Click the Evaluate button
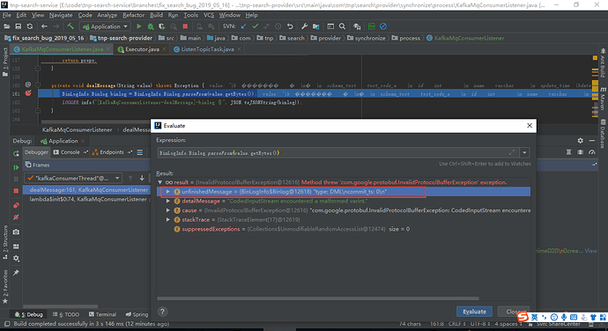 click(474, 312)
